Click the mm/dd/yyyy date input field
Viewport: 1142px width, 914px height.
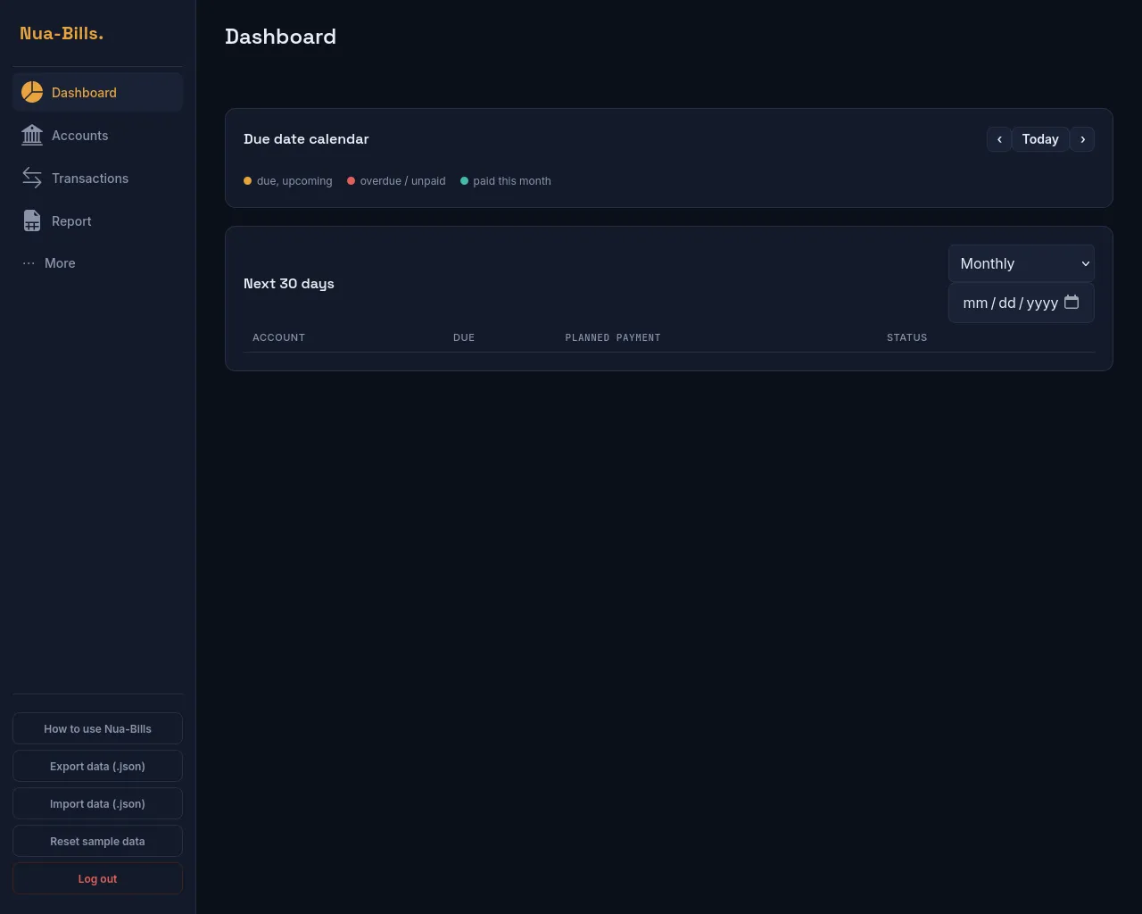(1022, 303)
